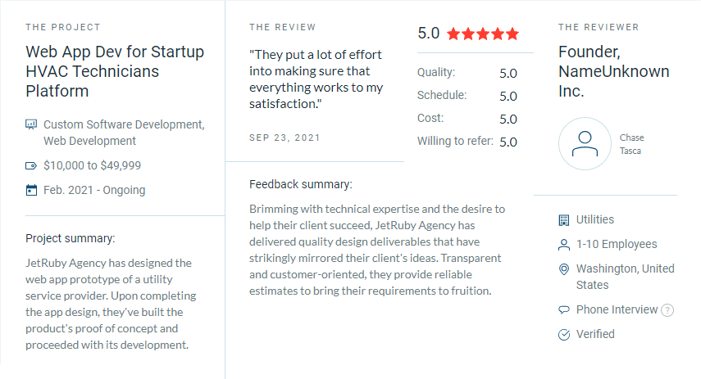Click the Project summary heading

point(71,238)
